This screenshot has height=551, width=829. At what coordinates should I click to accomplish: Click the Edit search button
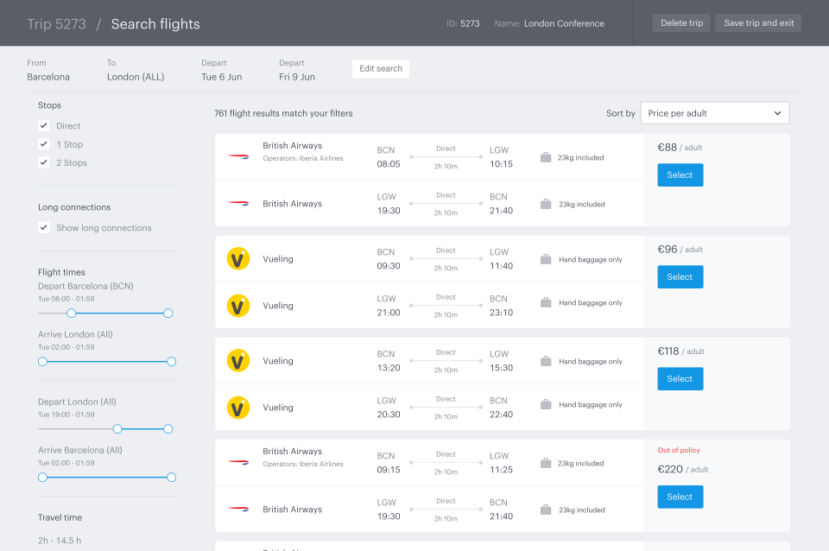tap(381, 69)
